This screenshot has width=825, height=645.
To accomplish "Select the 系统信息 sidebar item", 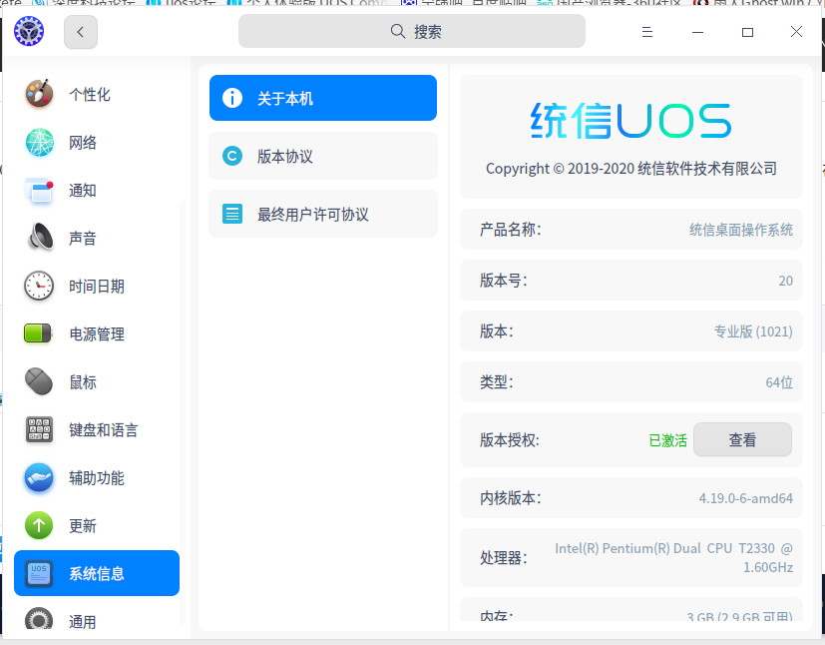I will point(97,573).
